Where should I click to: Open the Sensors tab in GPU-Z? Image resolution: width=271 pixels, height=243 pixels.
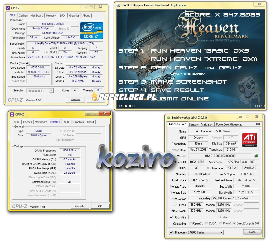(194, 125)
